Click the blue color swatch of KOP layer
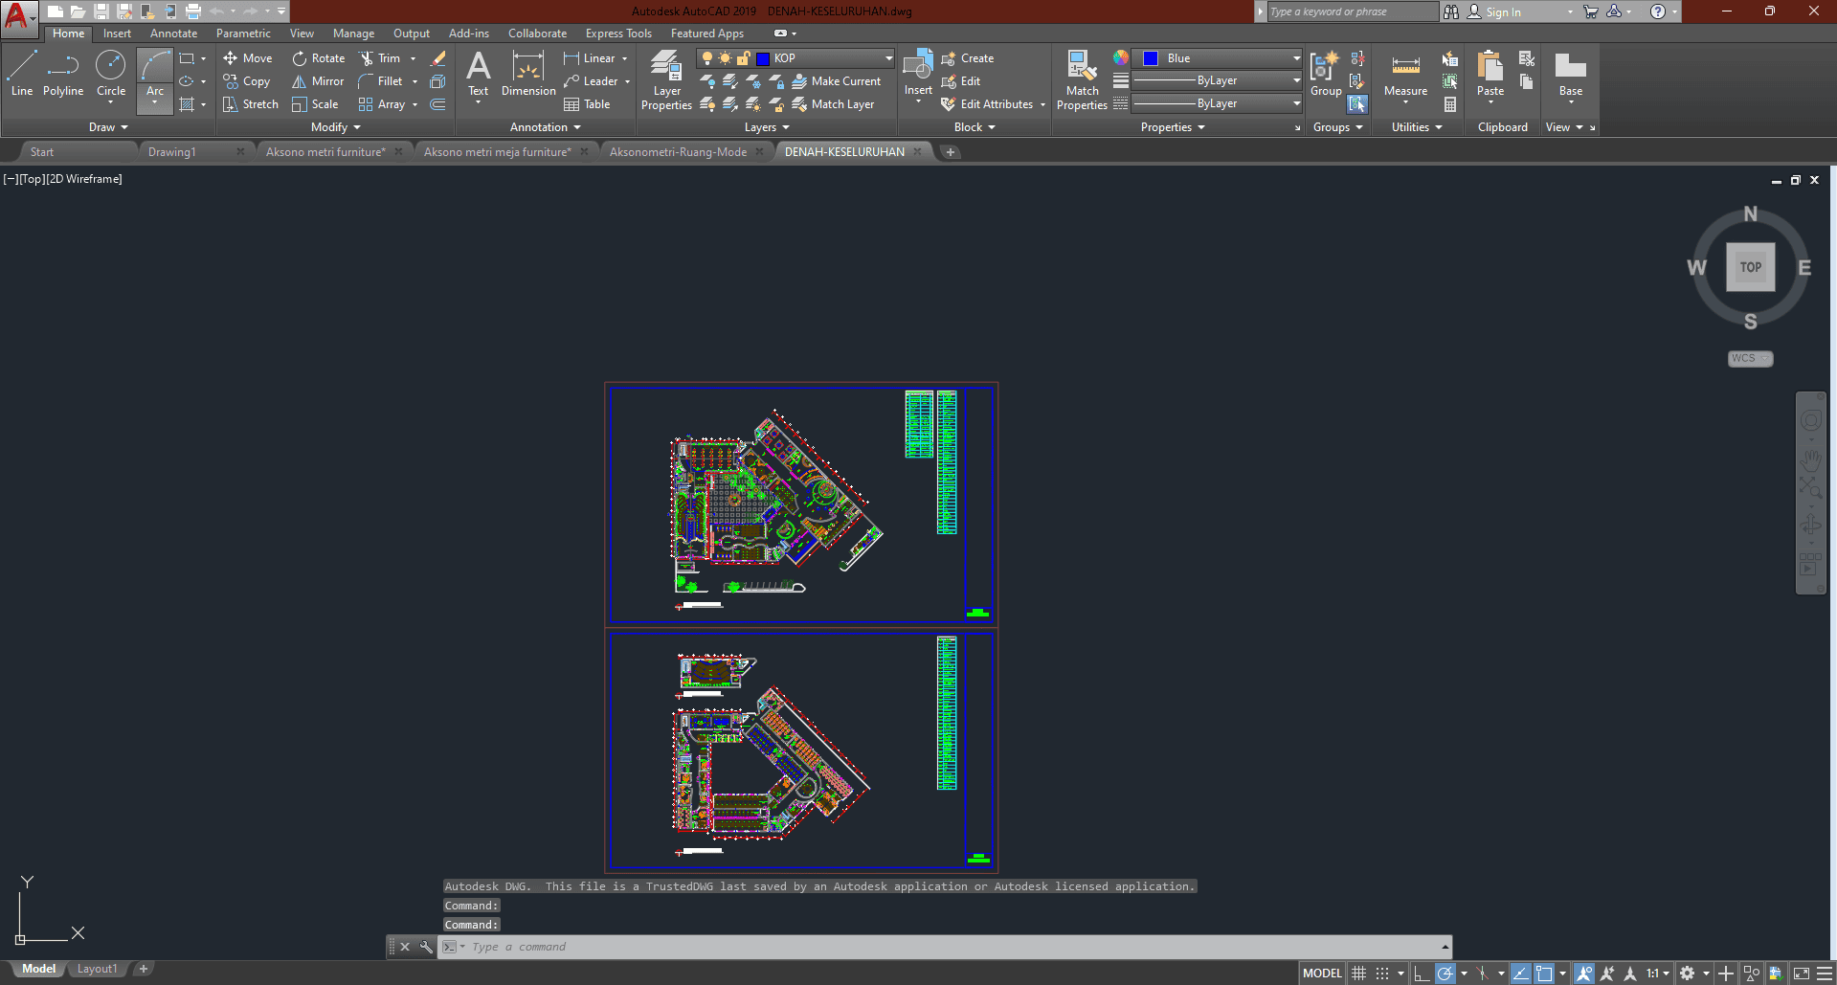This screenshot has width=1837, height=985. point(763,58)
